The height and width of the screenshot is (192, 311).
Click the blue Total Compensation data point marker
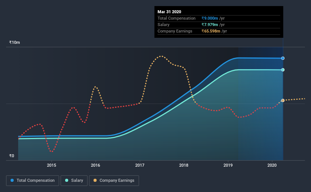tap(283, 58)
